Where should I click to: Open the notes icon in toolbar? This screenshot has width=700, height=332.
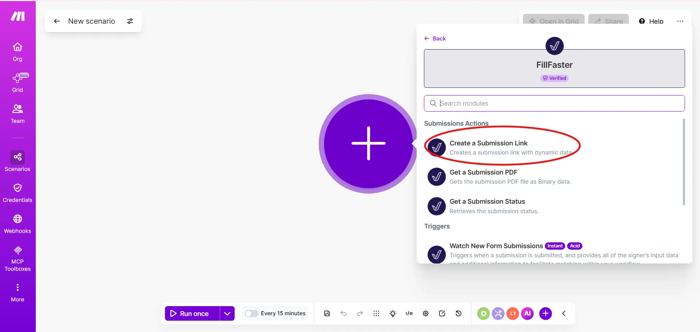click(x=442, y=313)
